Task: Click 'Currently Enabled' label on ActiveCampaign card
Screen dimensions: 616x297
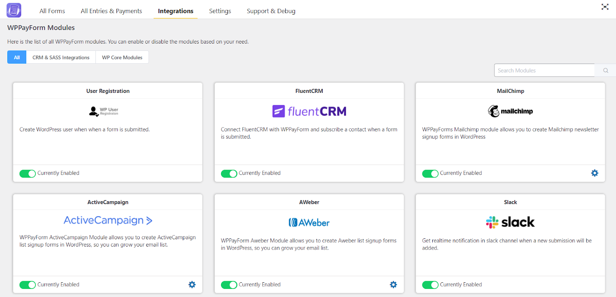Action: pos(58,285)
